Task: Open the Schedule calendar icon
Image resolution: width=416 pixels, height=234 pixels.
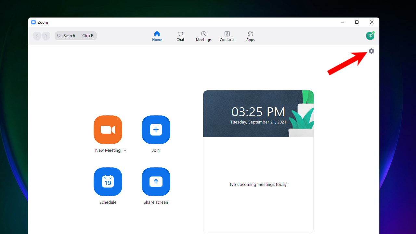Action: (x=108, y=182)
